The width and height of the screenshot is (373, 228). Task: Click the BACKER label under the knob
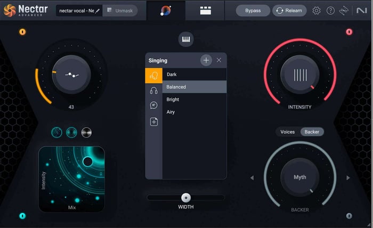click(300, 210)
